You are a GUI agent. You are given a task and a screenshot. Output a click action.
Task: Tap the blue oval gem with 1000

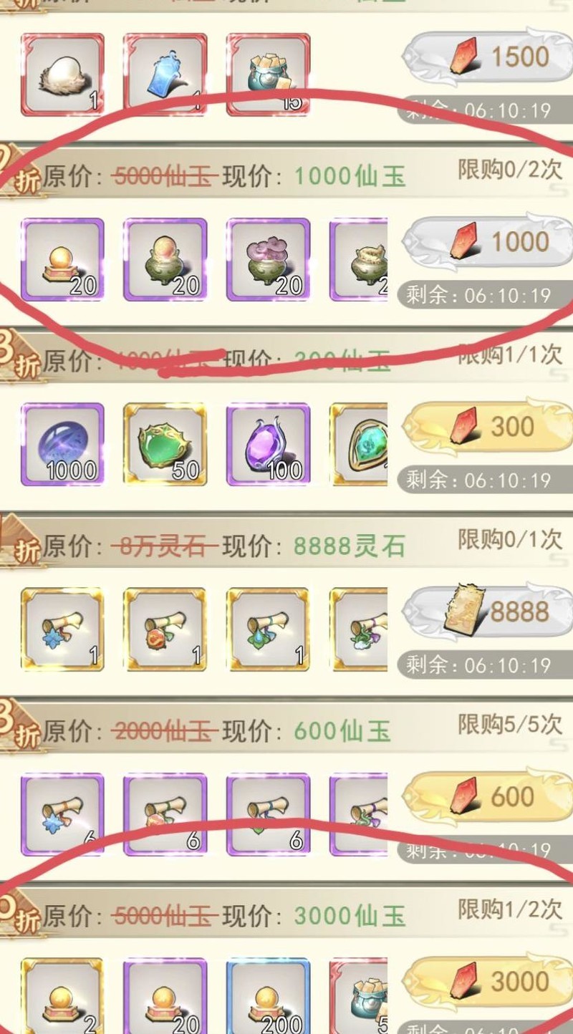(x=62, y=444)
